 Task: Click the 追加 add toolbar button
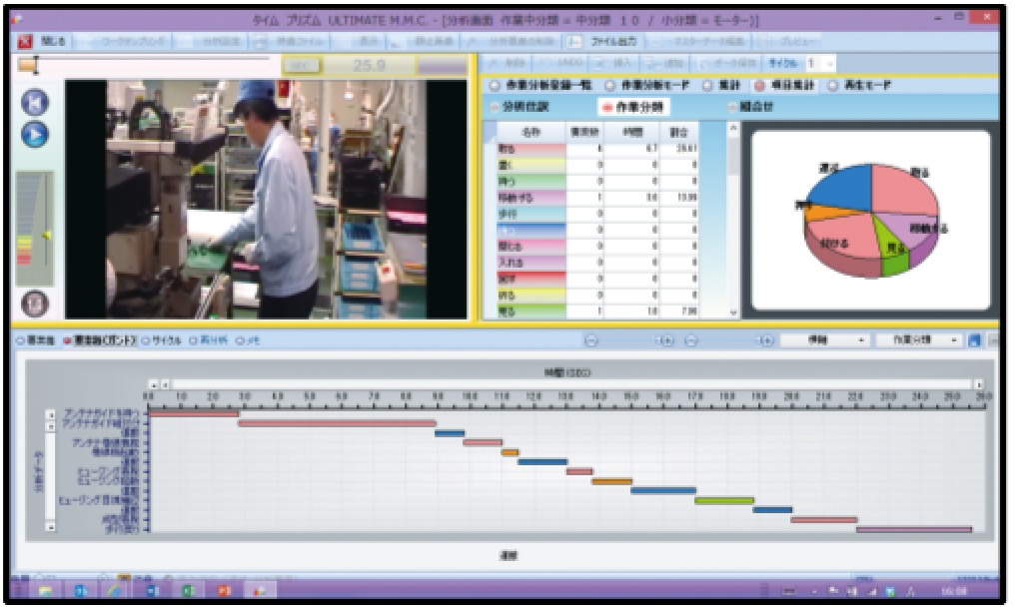(x=665, y=63)
